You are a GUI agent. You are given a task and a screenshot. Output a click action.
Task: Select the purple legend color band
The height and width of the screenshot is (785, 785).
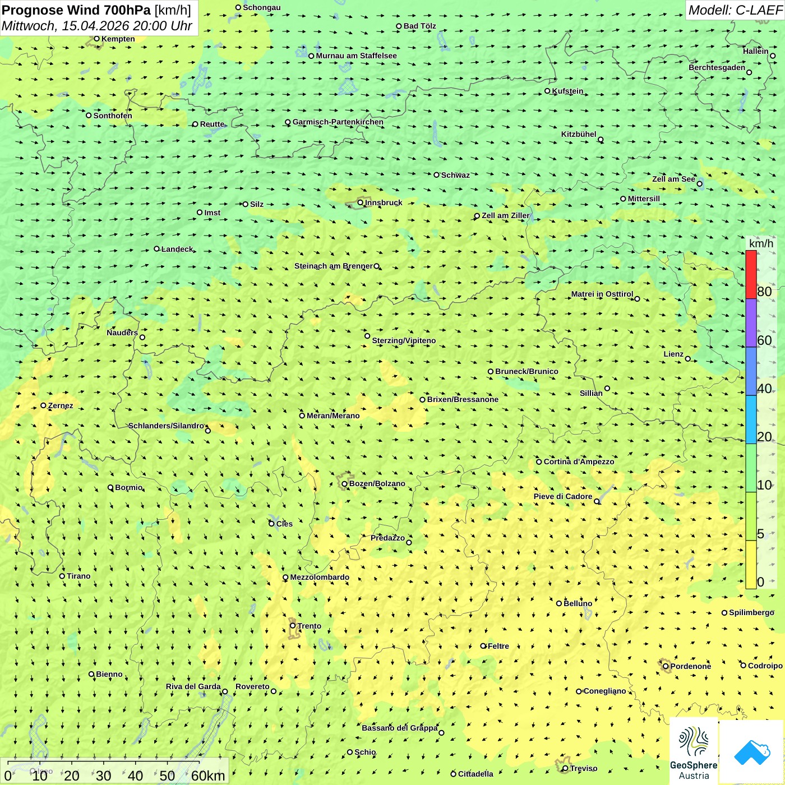click(x=751, y=323)
